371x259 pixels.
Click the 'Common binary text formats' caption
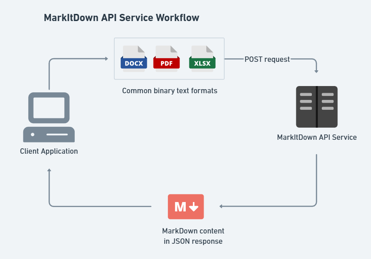pyautogui.click(x=170, y=91)
